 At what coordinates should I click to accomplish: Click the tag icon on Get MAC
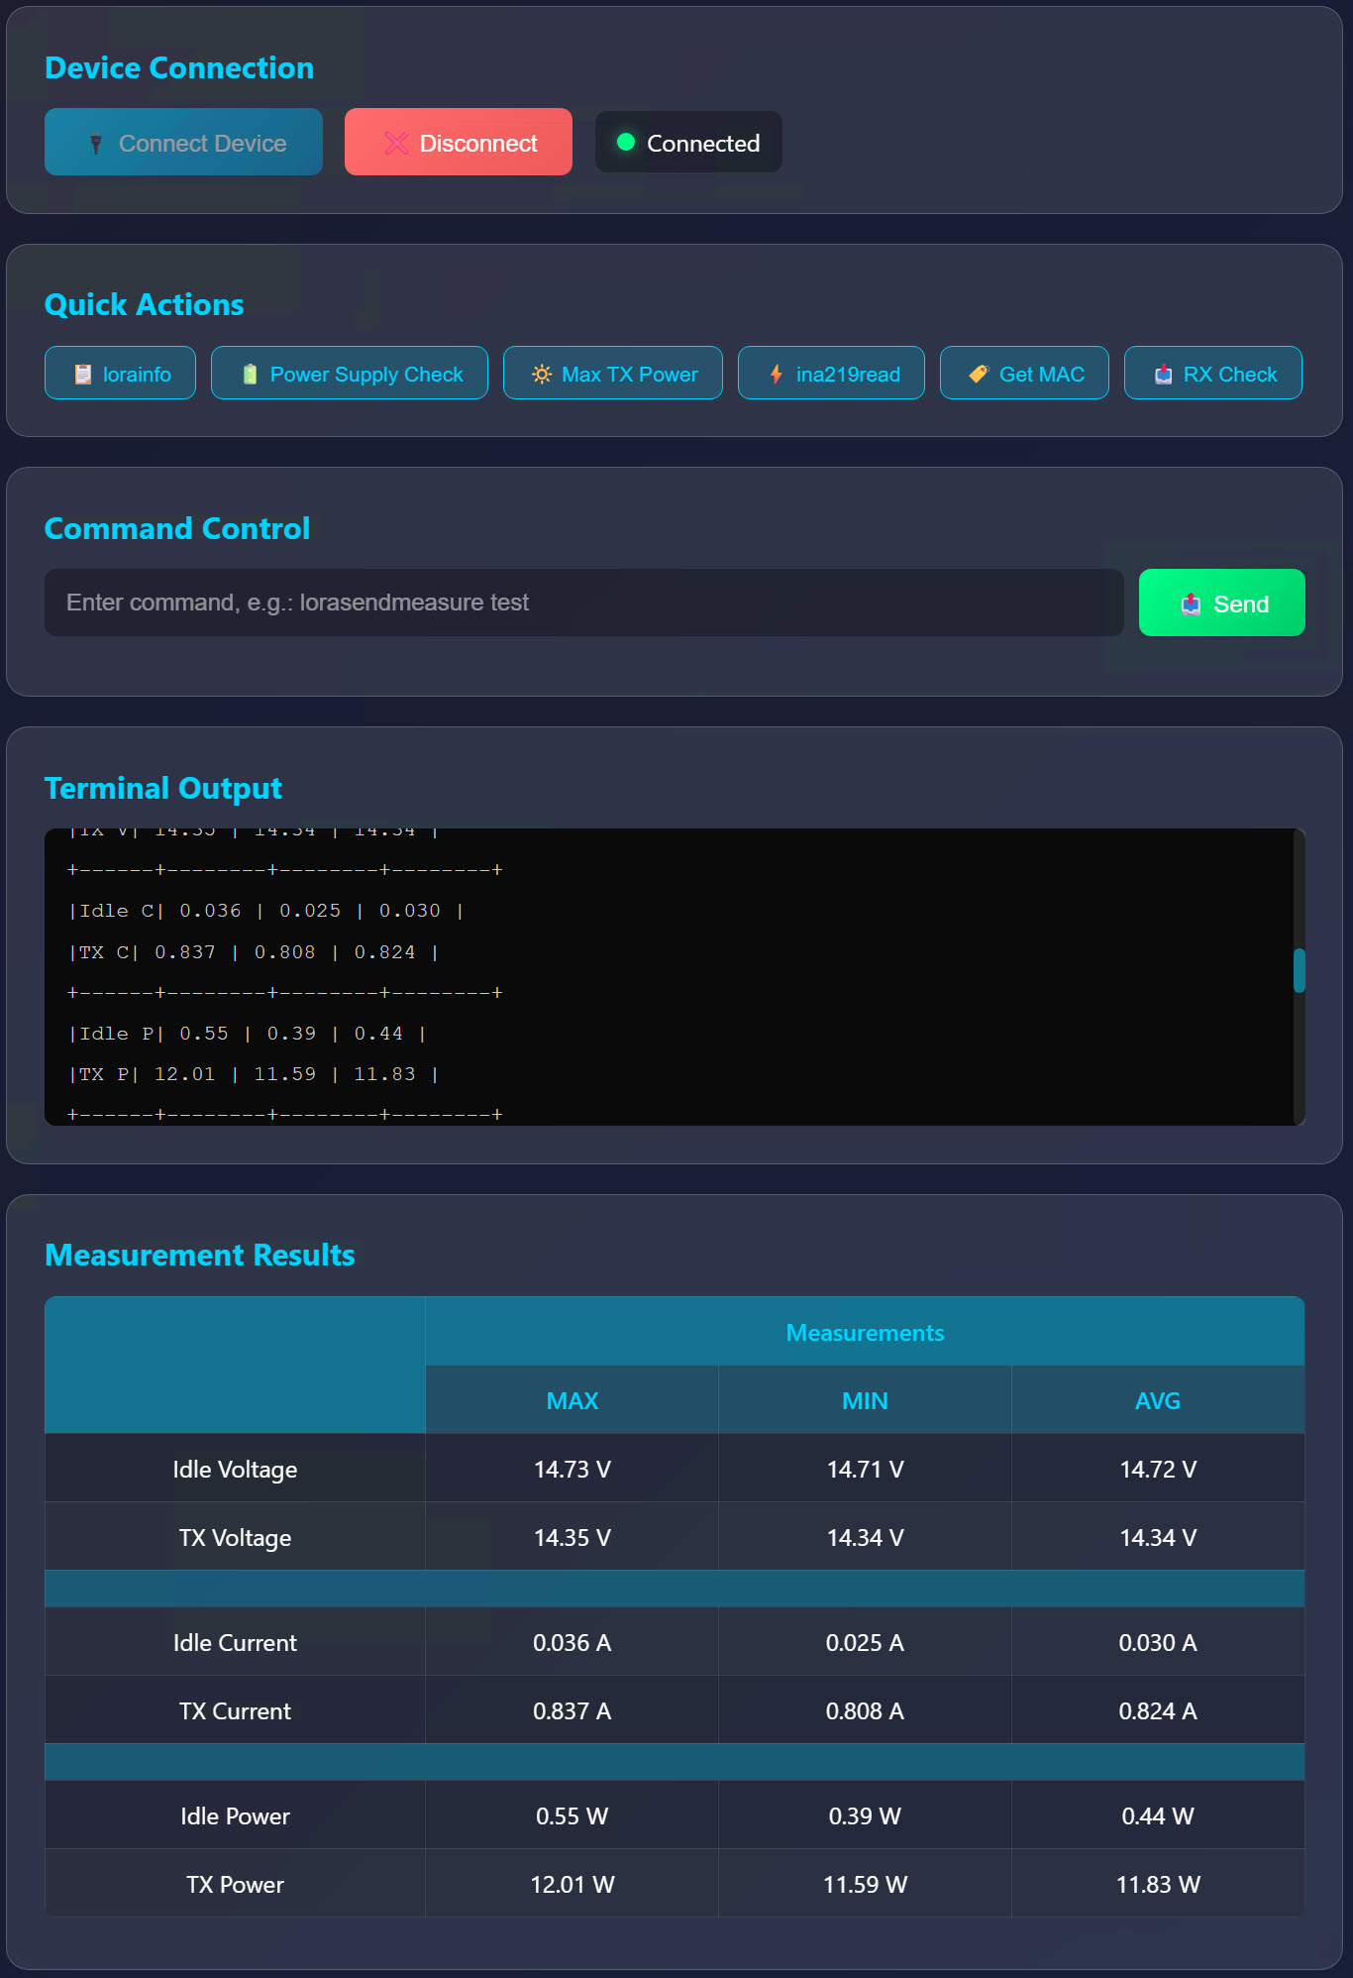point(979,374)
